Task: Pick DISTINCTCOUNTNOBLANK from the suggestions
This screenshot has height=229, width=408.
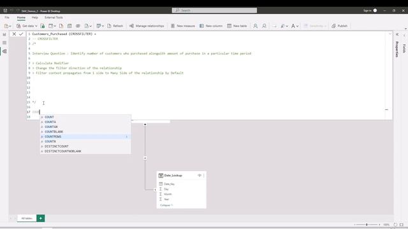Action: pyautogui.click(x=85, y=151)
